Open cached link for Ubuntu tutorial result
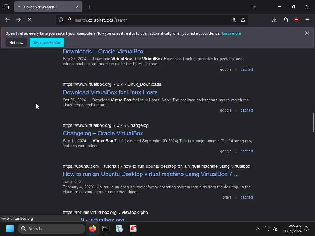The width and height of the screenshot is (315, 236). coord(247,197)
